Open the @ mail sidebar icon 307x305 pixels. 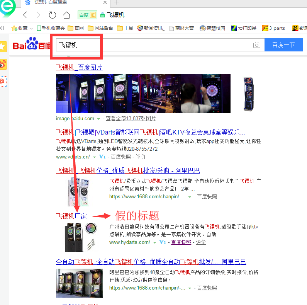(3, 81)
